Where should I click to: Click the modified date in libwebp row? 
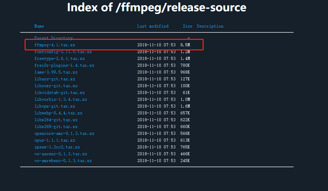point(156,113)
